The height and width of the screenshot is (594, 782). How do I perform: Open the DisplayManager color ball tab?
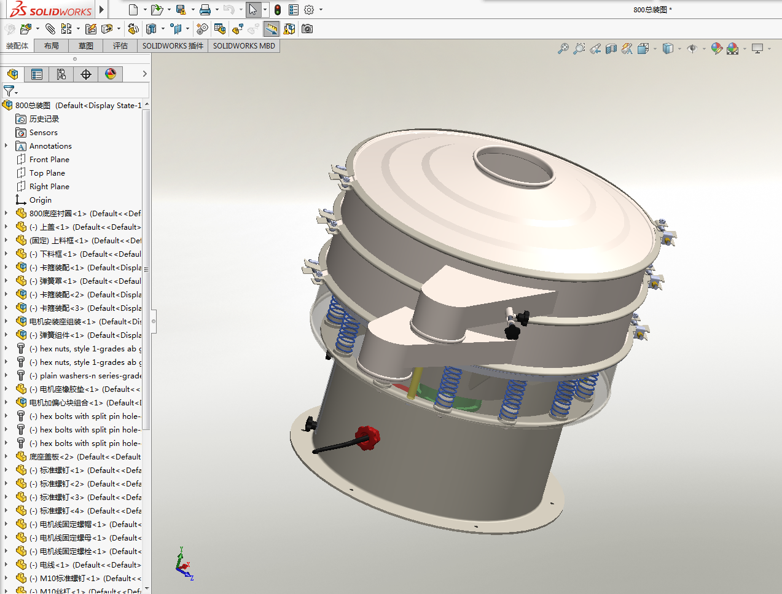tap(111, 74)
